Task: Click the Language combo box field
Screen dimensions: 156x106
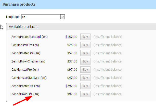Action: click(x=41, y=17)
